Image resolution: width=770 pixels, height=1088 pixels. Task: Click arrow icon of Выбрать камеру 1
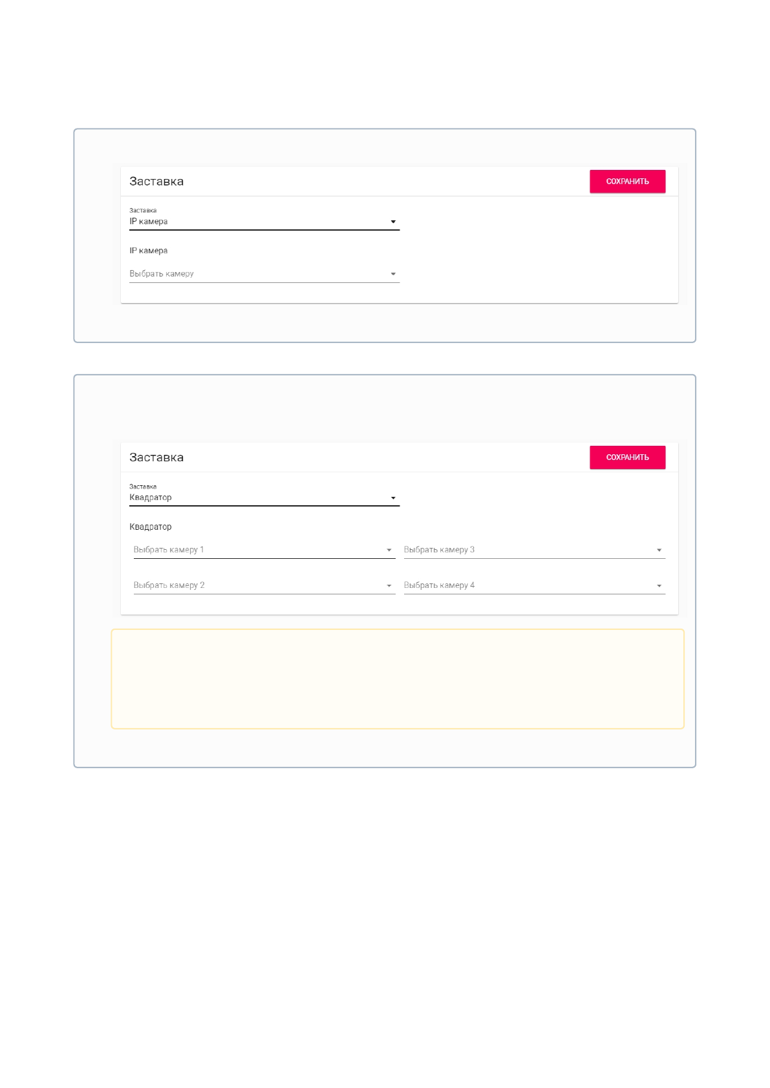click(x=389, y=550)
